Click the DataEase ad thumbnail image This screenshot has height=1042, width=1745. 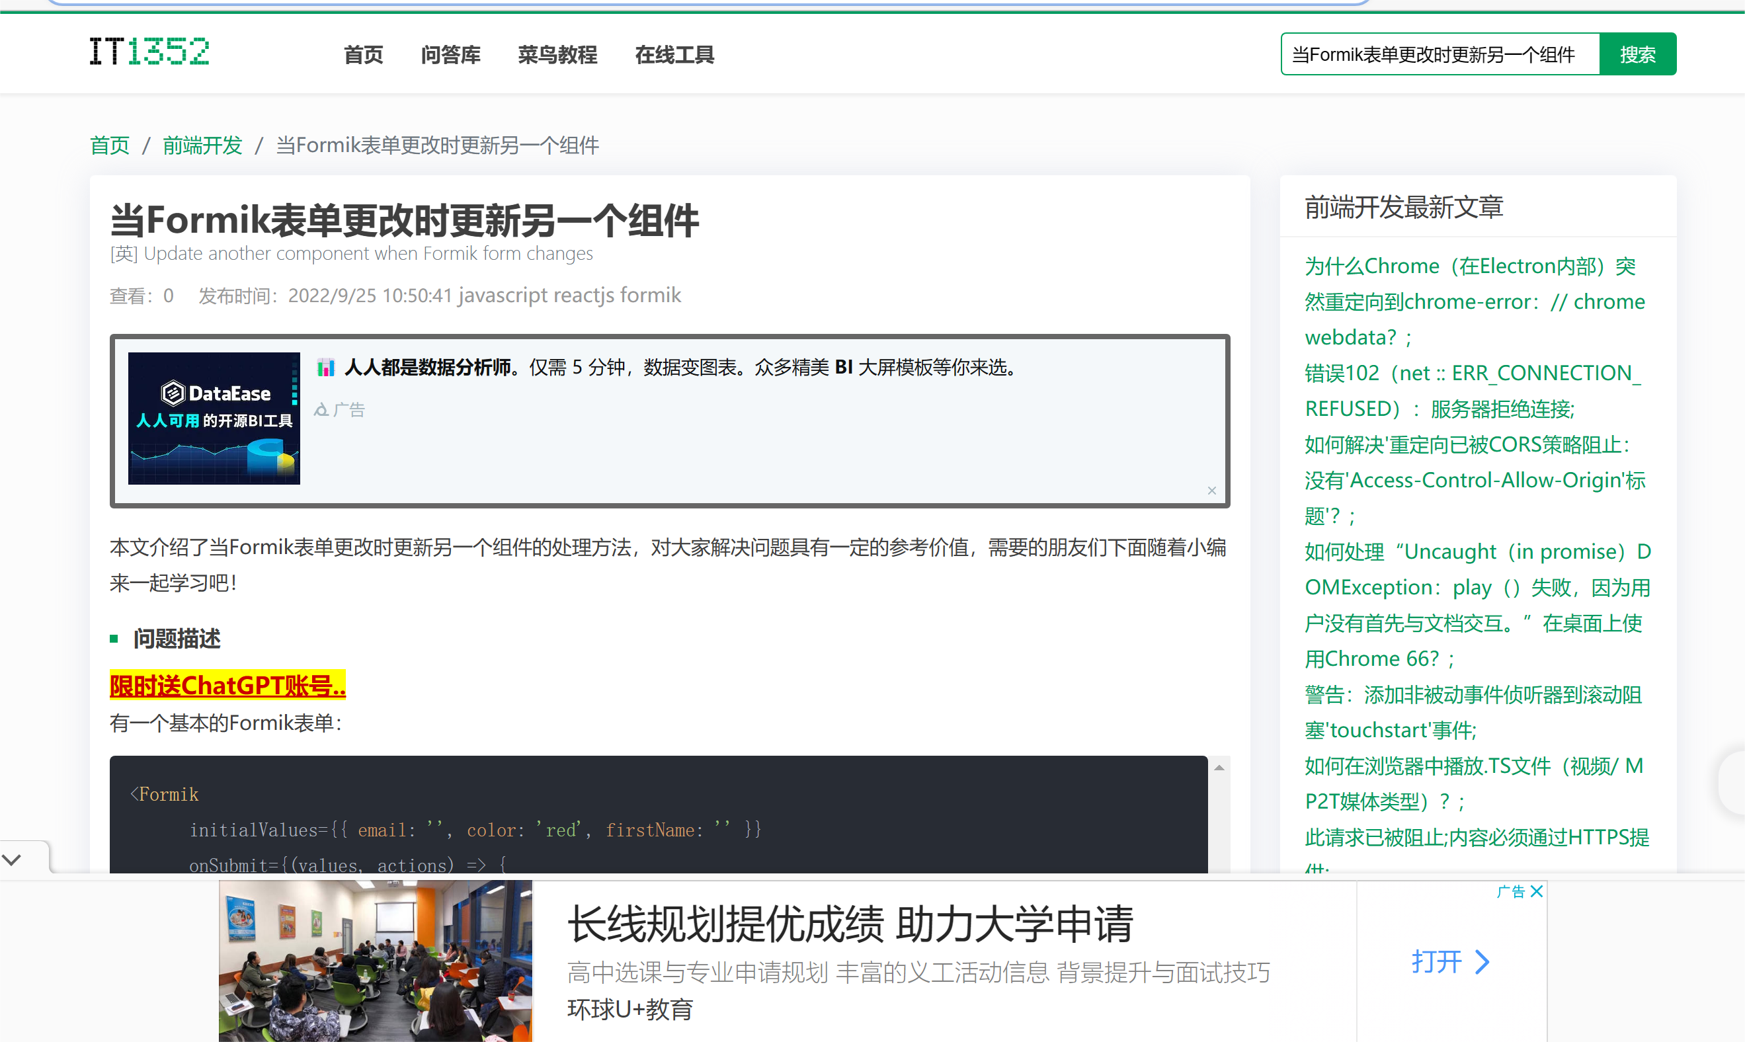pyautogui.click(x=214, y=419)
